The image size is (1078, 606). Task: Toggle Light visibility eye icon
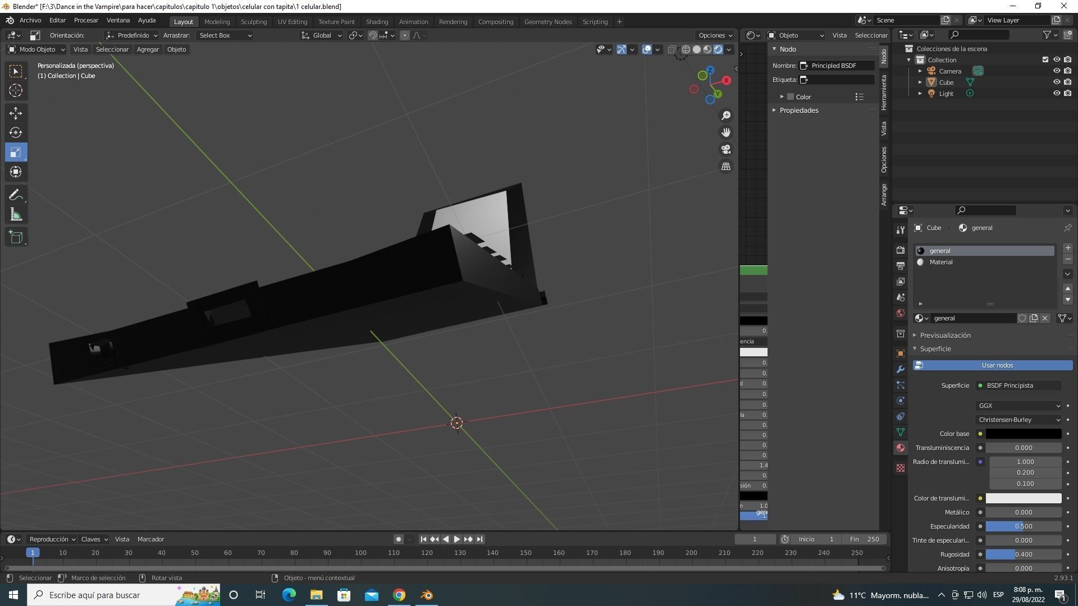pyautogui.click(x=1056, y=94)
